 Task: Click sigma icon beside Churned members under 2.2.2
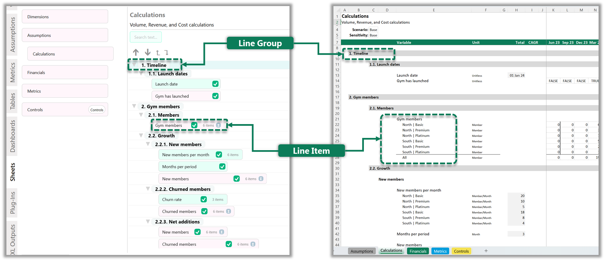click(229, 211)
